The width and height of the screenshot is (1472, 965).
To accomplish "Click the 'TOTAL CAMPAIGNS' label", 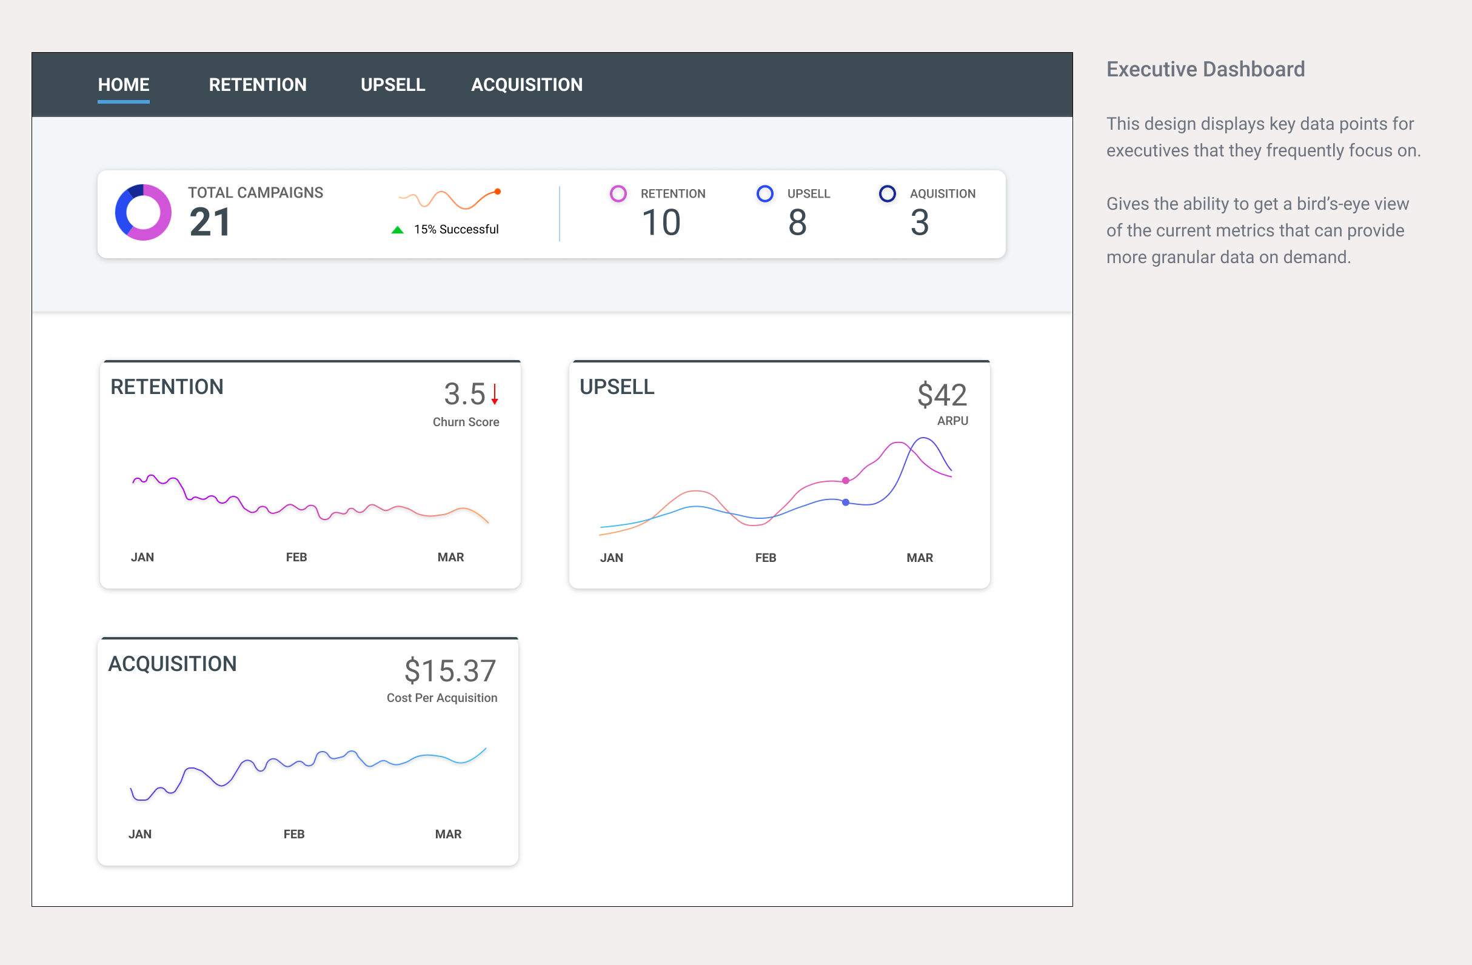I will coord(255,193).
